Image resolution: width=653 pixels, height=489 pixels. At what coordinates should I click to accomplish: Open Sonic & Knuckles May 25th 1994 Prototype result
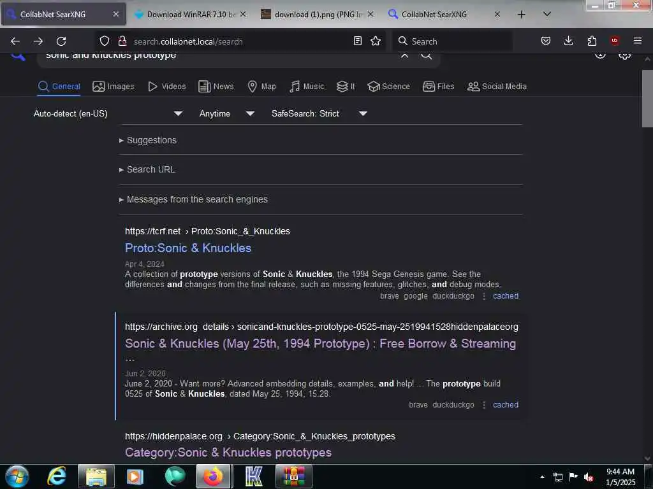(320, 344)
